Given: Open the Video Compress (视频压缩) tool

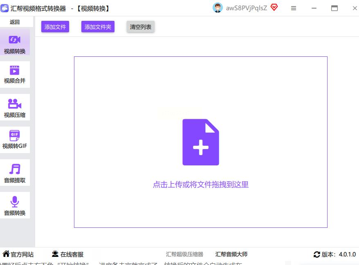Looking at the screenshot, I should (15, 104).
